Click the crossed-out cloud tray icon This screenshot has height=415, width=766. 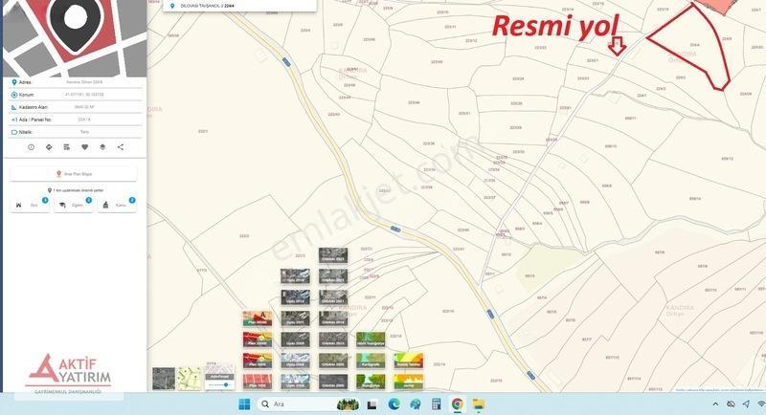pyautogui.click(x=731, y=404)
